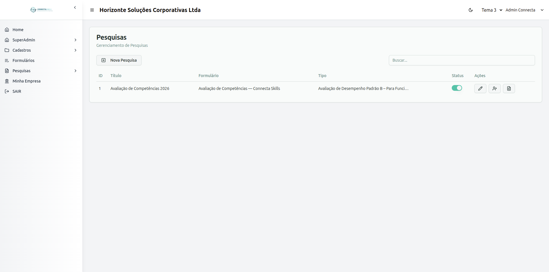
Task: Open the Tema 3 theme dropdown
Action: pyautogui.click(x=492, y=10)
